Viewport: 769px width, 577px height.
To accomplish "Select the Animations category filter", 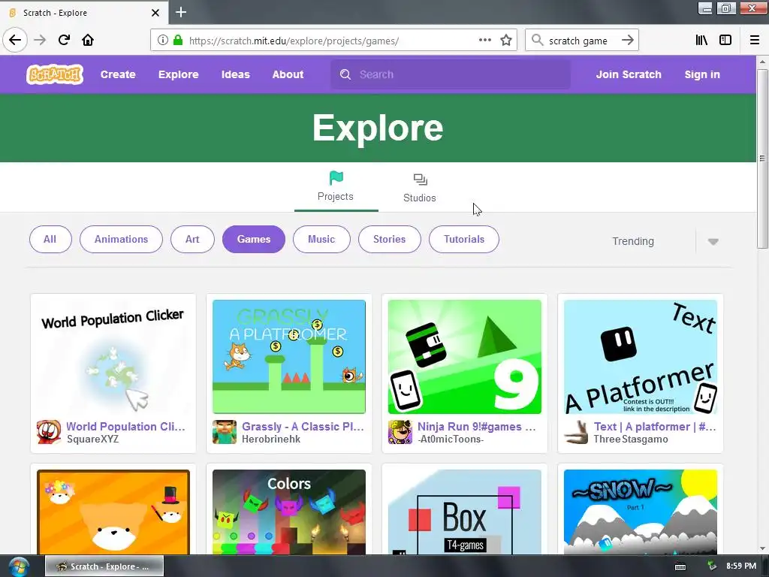I will (x=121, y=240).
